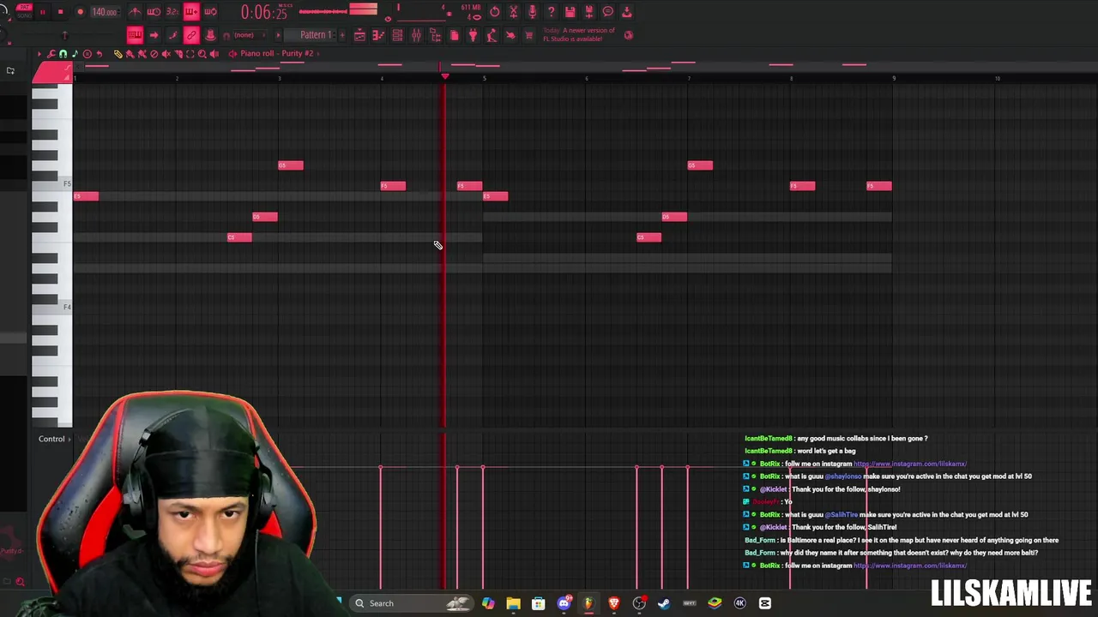Click the playhead marker on the timeline ruler
Viewport: 1098px width, 617px height.
point(444,77)
